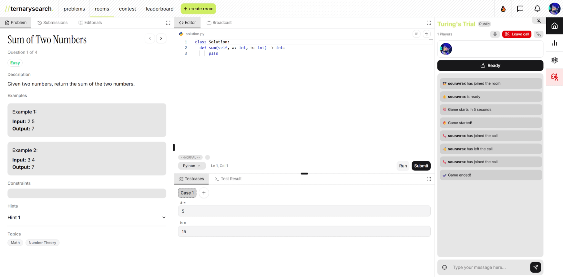
Task: Expand the testcases panel to fullscreen
Action: point(429,179)
